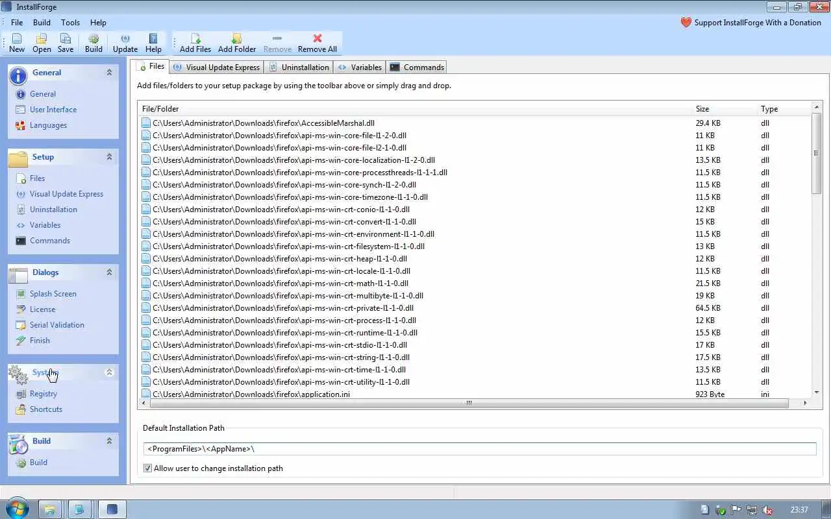Collapse the General sidebar section
The width and height of the screenshot is (831, 519).
pyautogui.click(x=109, y=73)
